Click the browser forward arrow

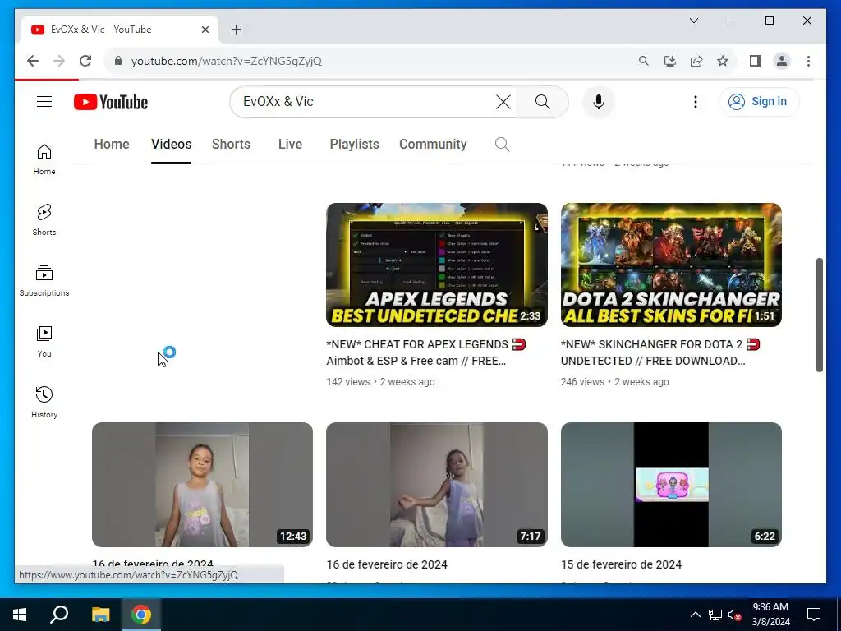tap(59, 61)
